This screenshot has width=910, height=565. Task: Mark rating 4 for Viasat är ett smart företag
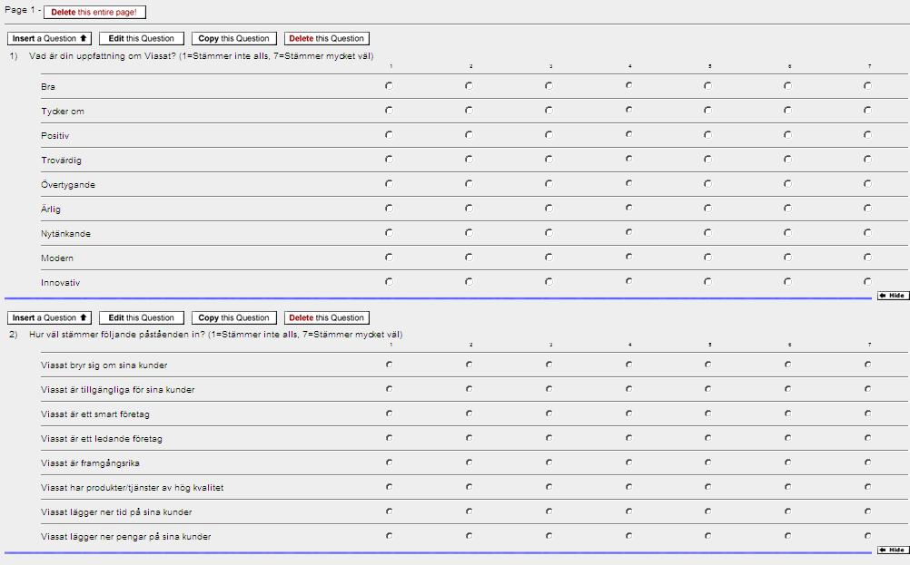click(628, 414)
